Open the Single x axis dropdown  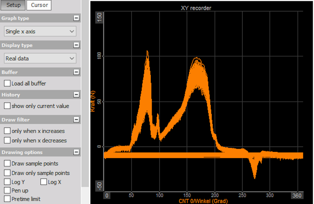(x=40, y=31)
